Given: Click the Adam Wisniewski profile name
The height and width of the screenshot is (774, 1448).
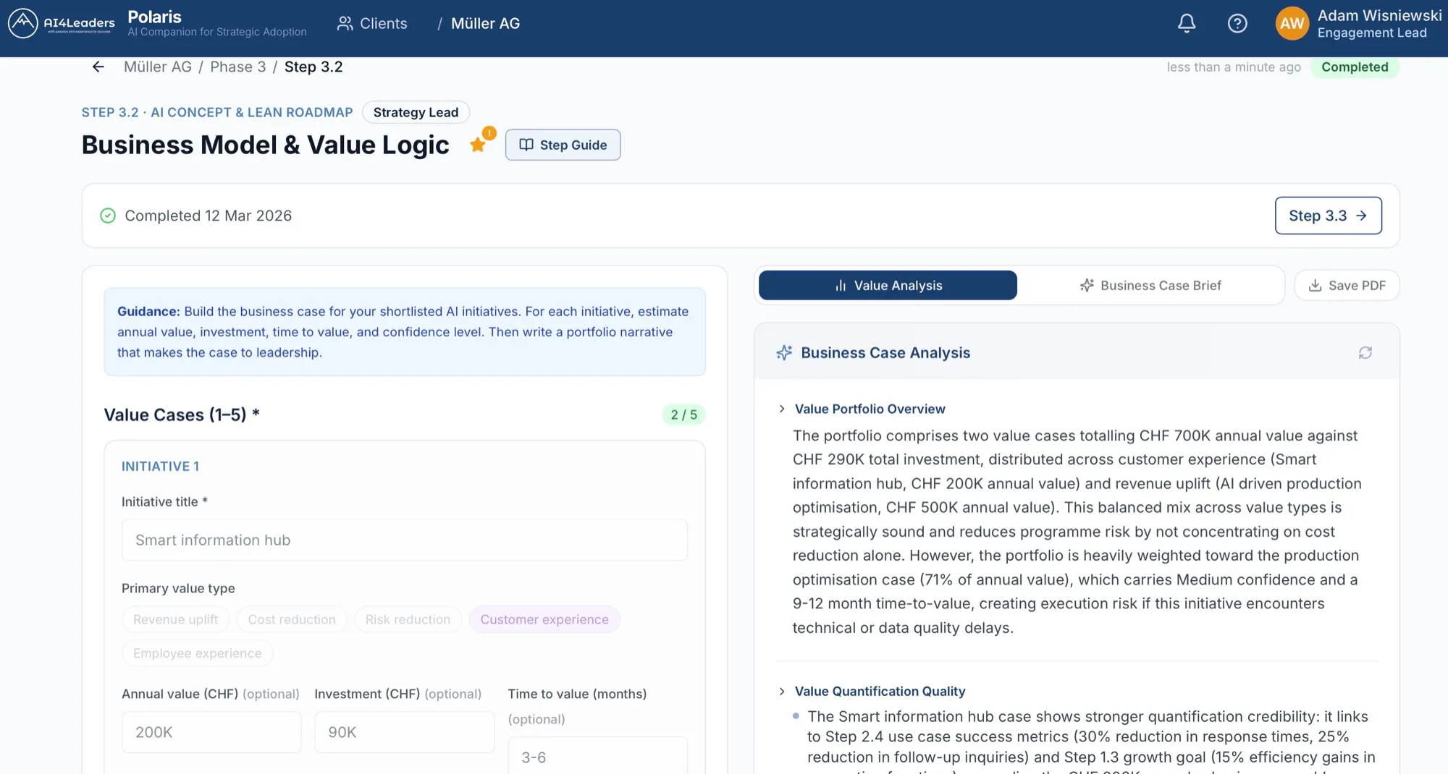Looking at the screenshot, I should (1379, 15).
